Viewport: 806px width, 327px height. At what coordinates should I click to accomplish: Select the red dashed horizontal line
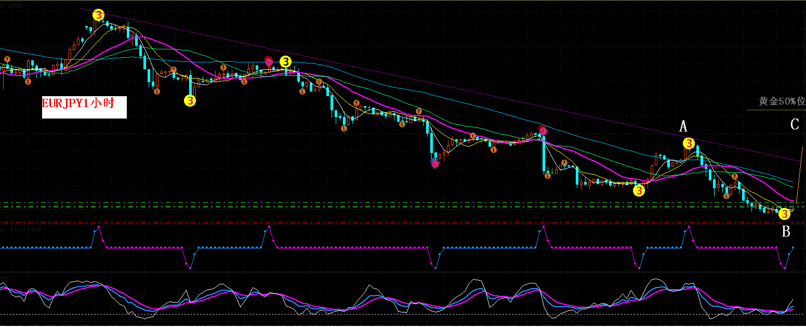click(403, 223)
